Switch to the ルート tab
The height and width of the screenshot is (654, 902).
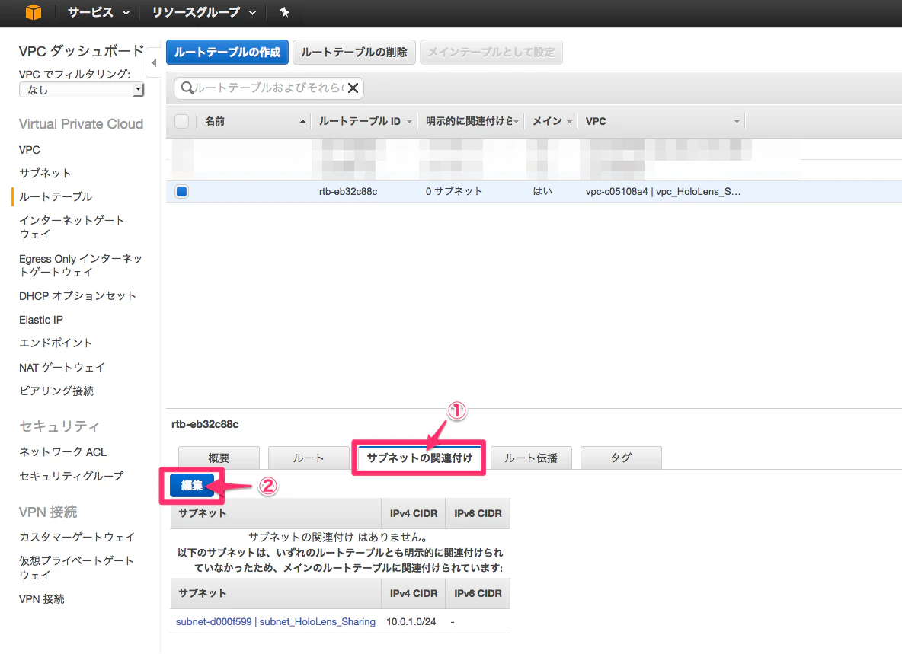click(x=309, y=458)
